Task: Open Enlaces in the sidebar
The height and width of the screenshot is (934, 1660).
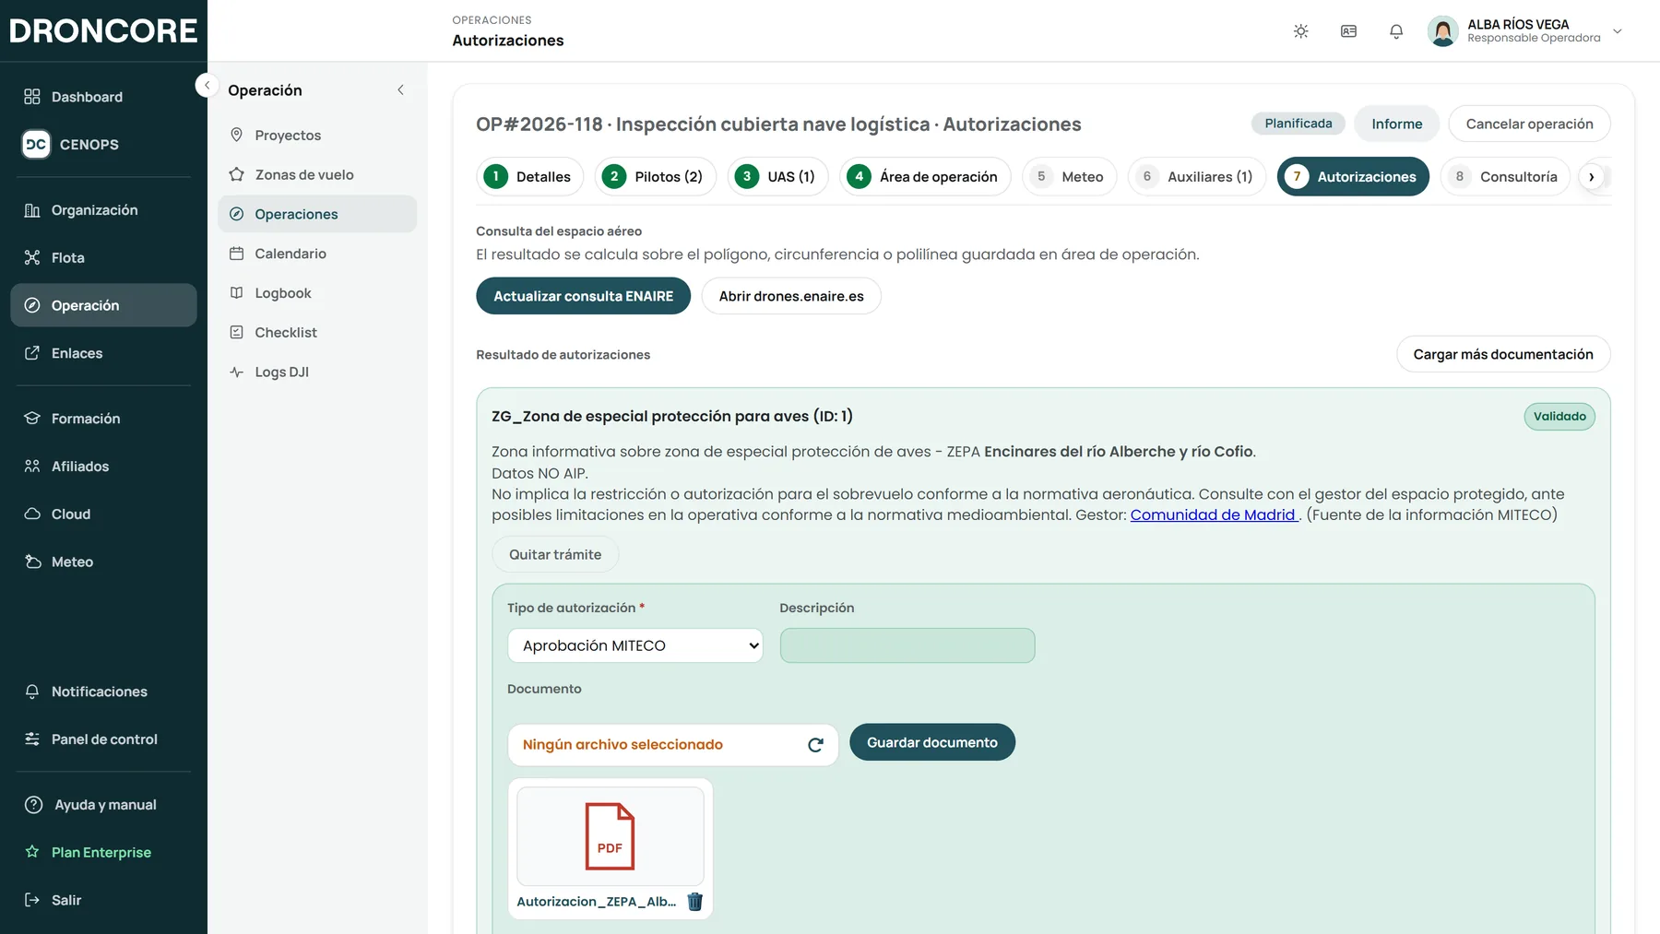Action: [103, 353]
